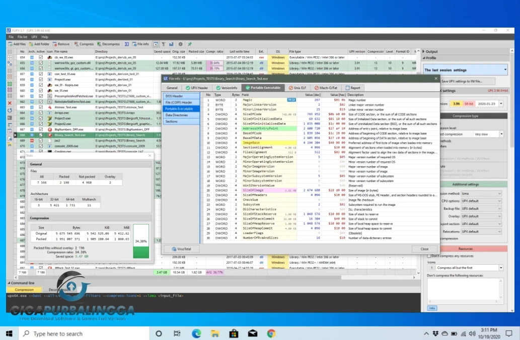Open File Explorer from the taskbar

pos(215,333)
